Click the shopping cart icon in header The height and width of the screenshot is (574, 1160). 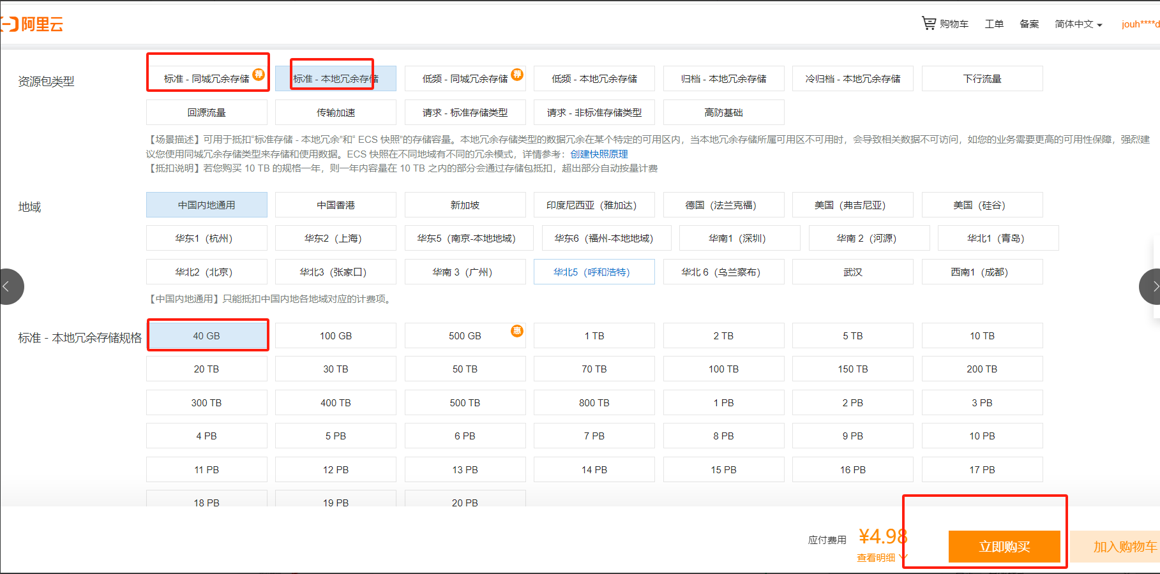pyautogui.click(x=928, y=24)
